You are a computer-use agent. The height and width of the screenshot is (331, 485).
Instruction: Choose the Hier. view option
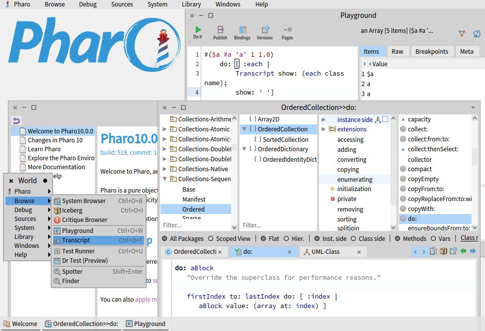(286, 238)
